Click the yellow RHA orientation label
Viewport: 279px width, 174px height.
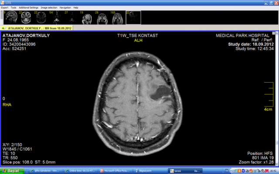7,105
